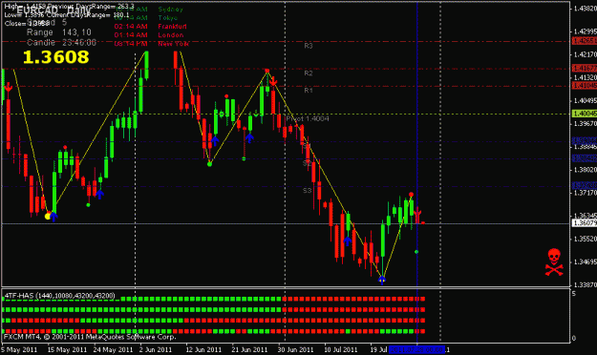Image resolution: width=597 pixels, height=355 pixels.
Task: Click the 1.37170 price scale value
Action: tap(585, 193)
